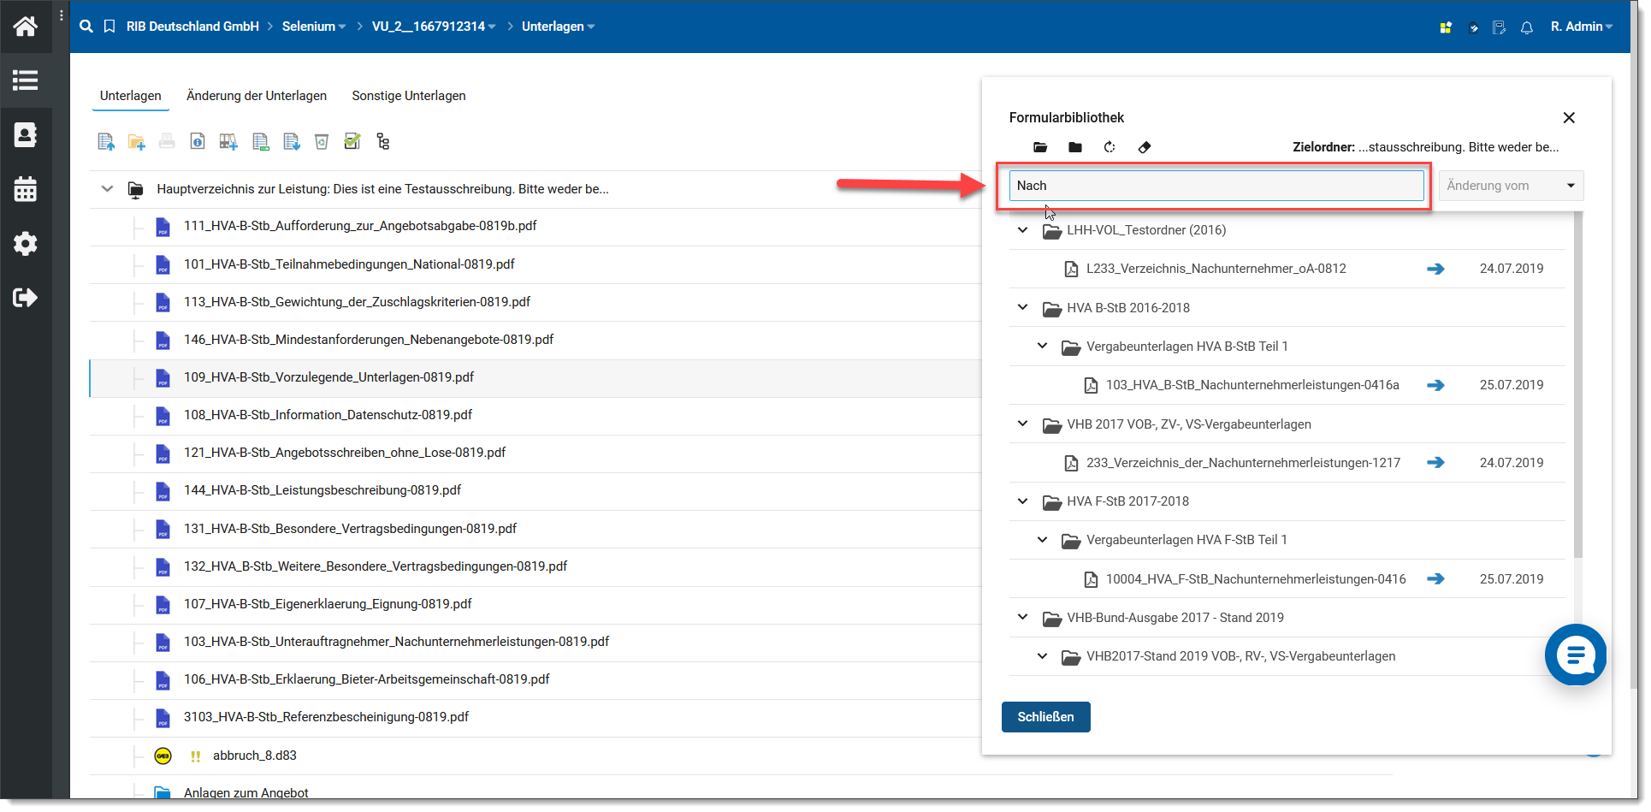This screenshot has height=812, width=1651.
Task: Open the calendar icon in the sidebar
Action: point(25,189)
